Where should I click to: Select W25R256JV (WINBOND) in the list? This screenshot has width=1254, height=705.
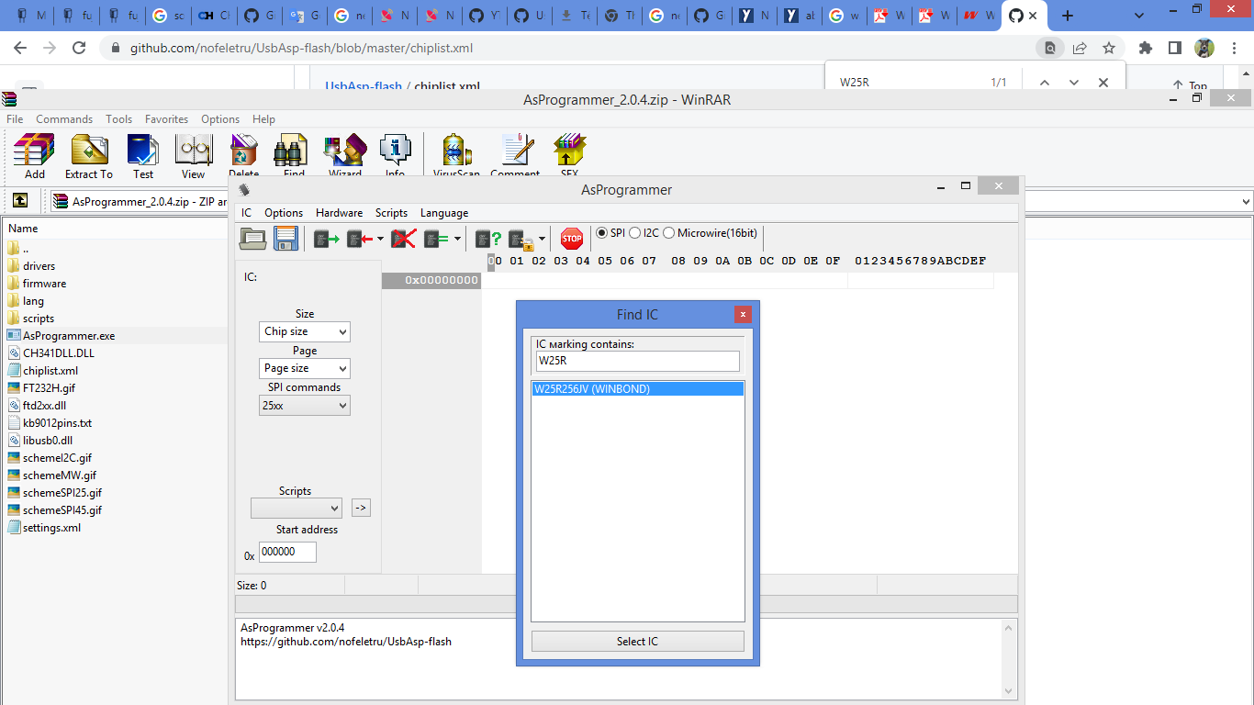[637, 389]
